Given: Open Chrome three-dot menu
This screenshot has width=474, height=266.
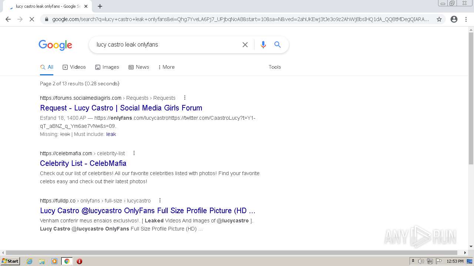Looking at the screenshot, I should coord(466,19).
